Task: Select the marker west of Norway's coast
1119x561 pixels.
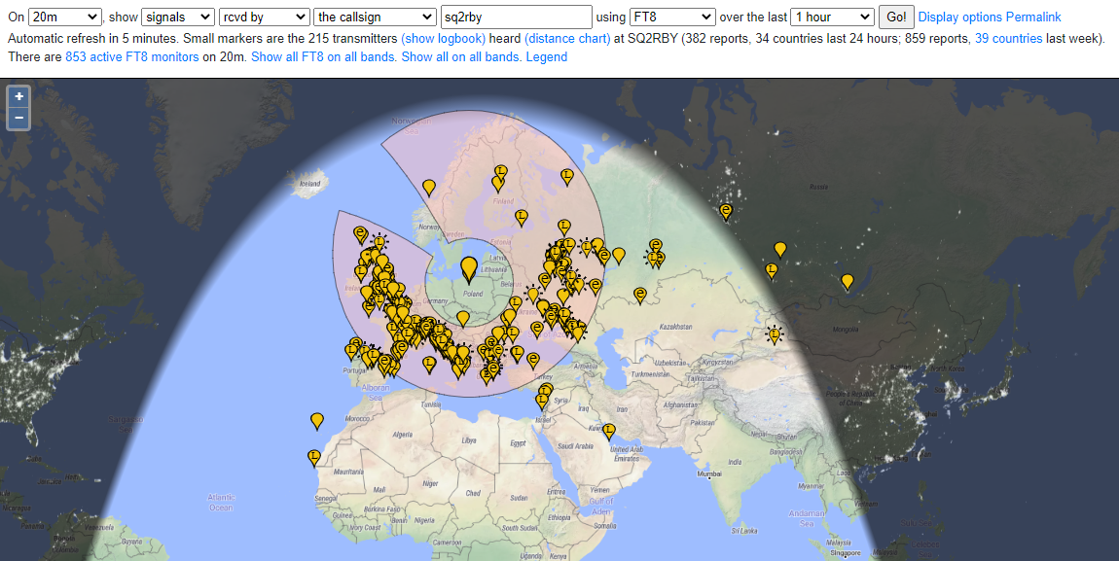Action: (428, 186)
